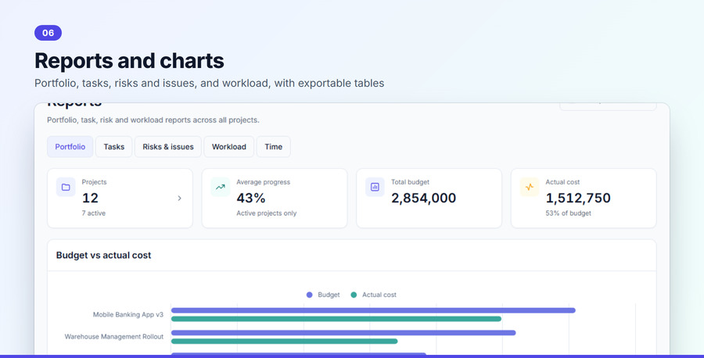The width and height of the screenshot is (704, 358).
Task: Select the 'Warehouse Management Rollout' chart label
Action: coord(114,336)
